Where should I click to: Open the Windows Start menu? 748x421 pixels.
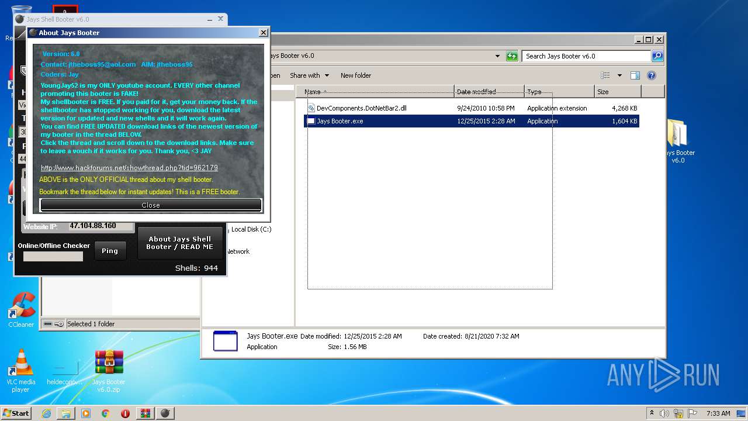pyautogui.click(x=16, y=413)
